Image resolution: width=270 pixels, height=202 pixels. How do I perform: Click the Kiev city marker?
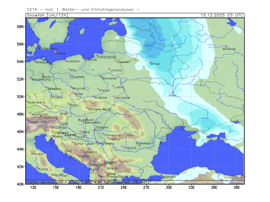[x=173, y=93]
